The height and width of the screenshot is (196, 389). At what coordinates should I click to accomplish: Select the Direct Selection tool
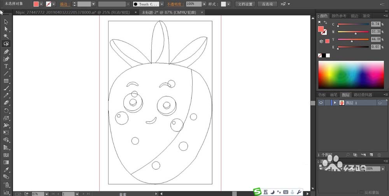(x=6, y=29)
